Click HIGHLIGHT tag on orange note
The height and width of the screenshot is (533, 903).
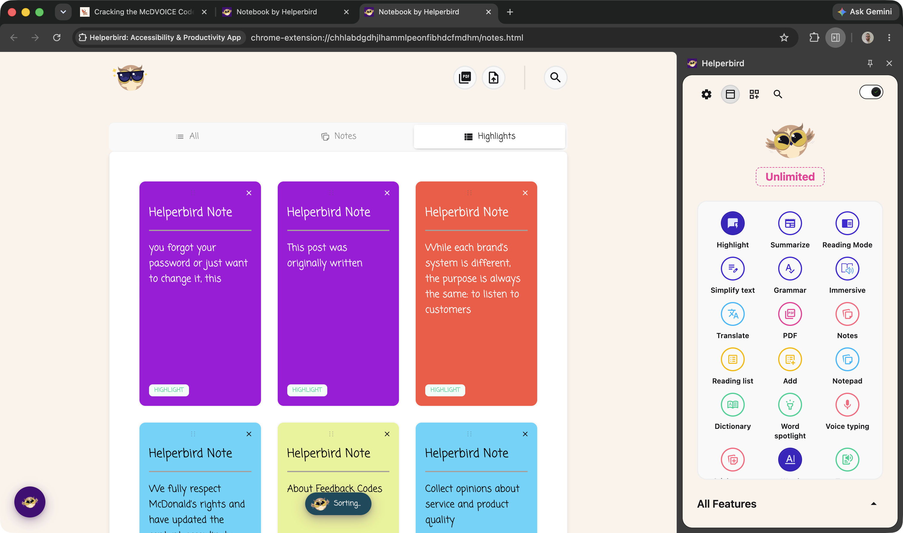(445, 390)
